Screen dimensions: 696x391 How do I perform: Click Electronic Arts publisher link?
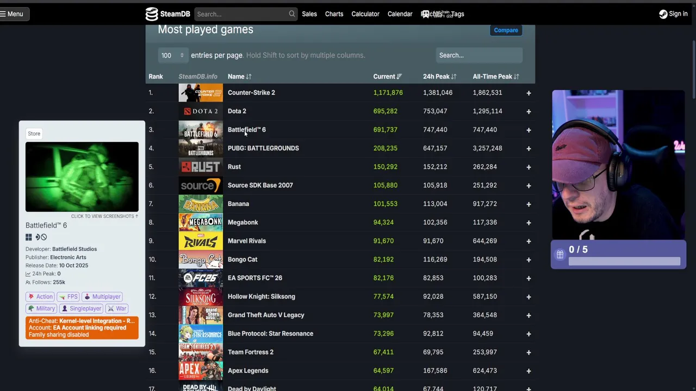click(68, 257)
